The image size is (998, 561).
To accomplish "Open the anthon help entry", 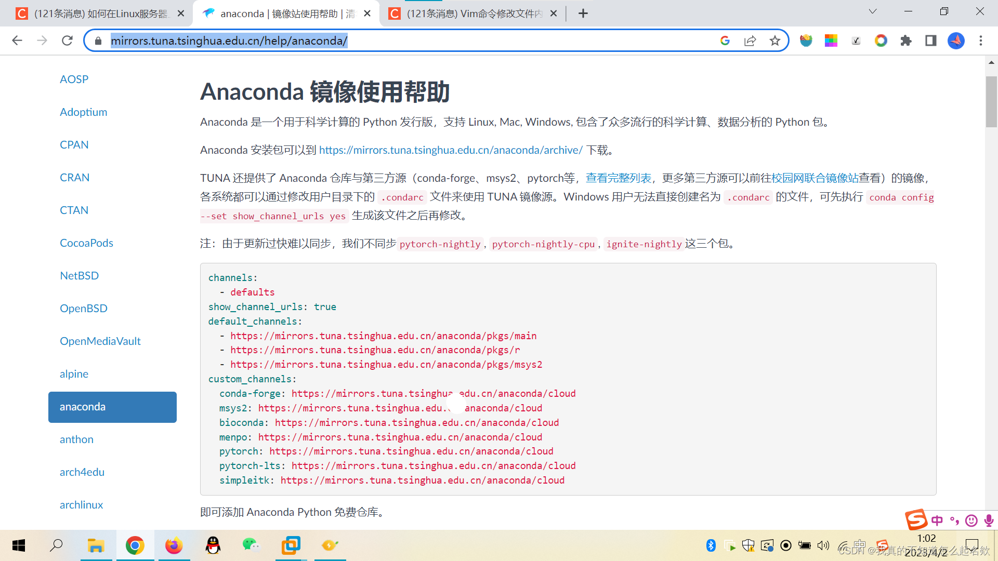I will pos(76,439).
